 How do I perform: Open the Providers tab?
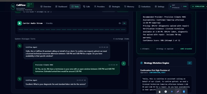point(99,7)
